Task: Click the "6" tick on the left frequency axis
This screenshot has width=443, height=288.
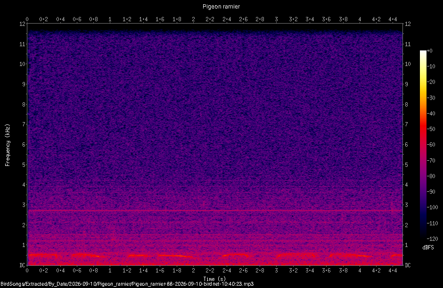Action: tap(24, 145)
